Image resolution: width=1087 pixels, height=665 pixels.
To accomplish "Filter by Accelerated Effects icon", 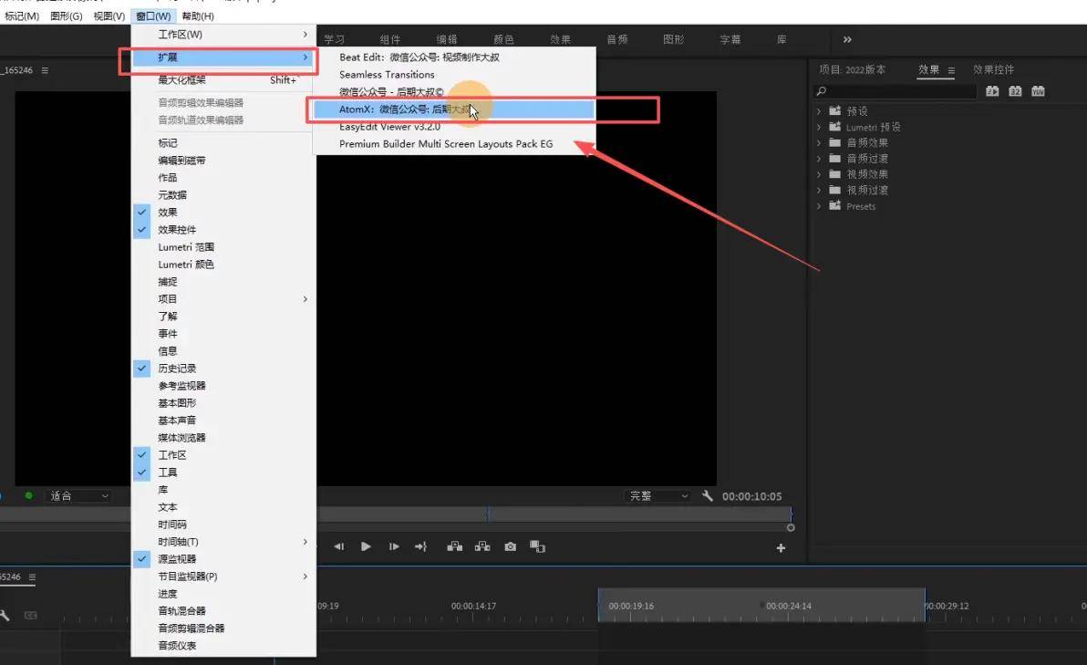I will click(993, 91).
